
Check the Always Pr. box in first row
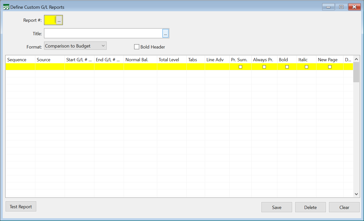[264, 67]
